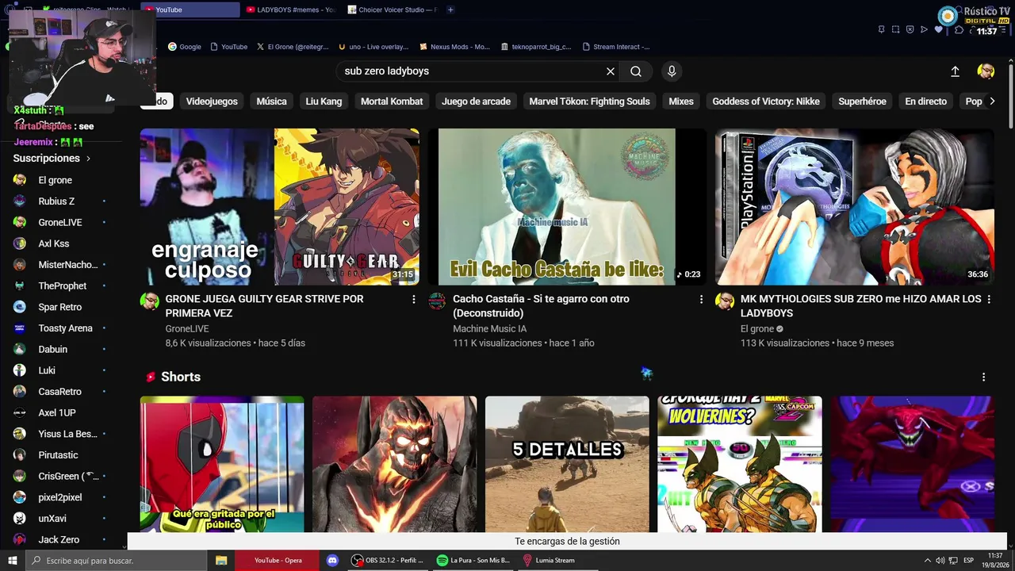
Task: Open the MK Mythologies PlayStation thumbnail
Action: coord(855,207)
